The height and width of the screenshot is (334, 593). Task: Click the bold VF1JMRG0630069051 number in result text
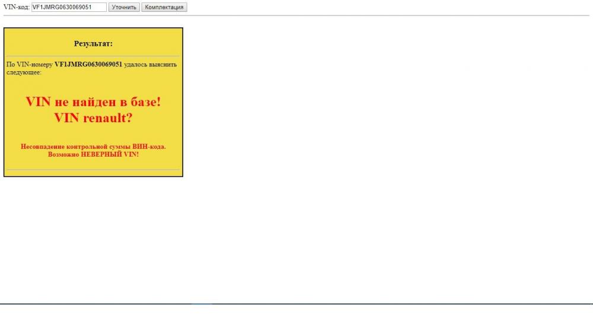tap(88, 64)
